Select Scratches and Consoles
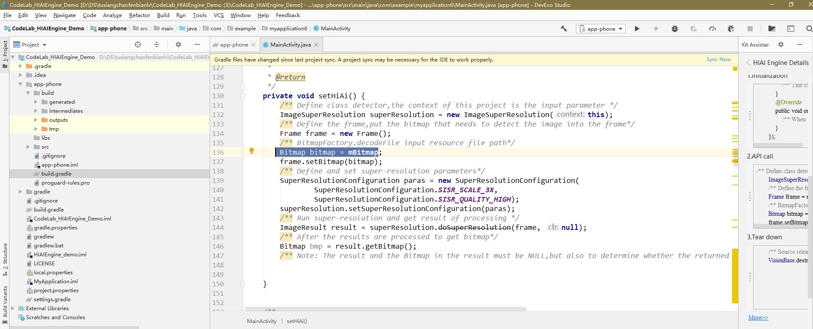Image resolution: width=813 pixels, height=329 pixels. [55, 317]
